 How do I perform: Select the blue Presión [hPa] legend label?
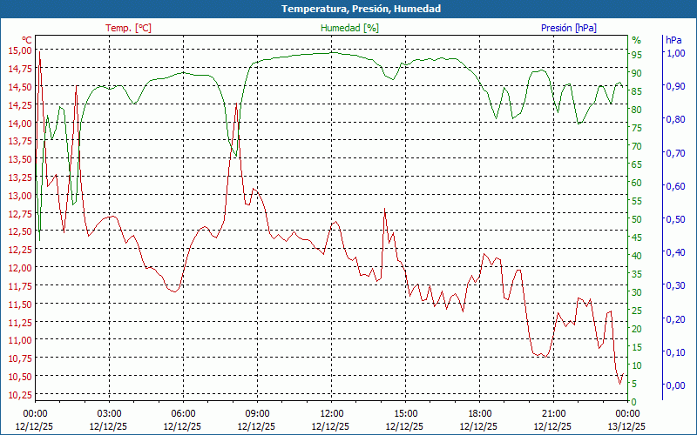(568, 28)
